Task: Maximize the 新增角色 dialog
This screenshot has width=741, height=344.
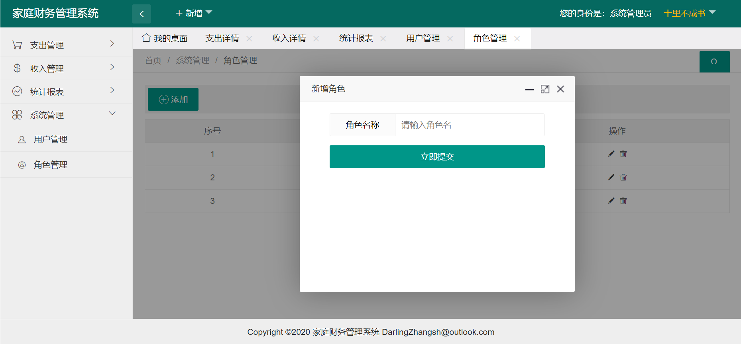Action: click(545, 89)
